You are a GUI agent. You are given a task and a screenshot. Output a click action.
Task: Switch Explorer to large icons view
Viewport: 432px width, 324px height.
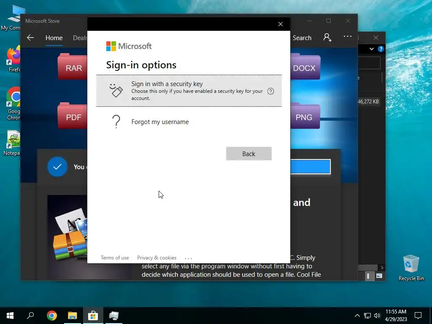coord(379,276)
